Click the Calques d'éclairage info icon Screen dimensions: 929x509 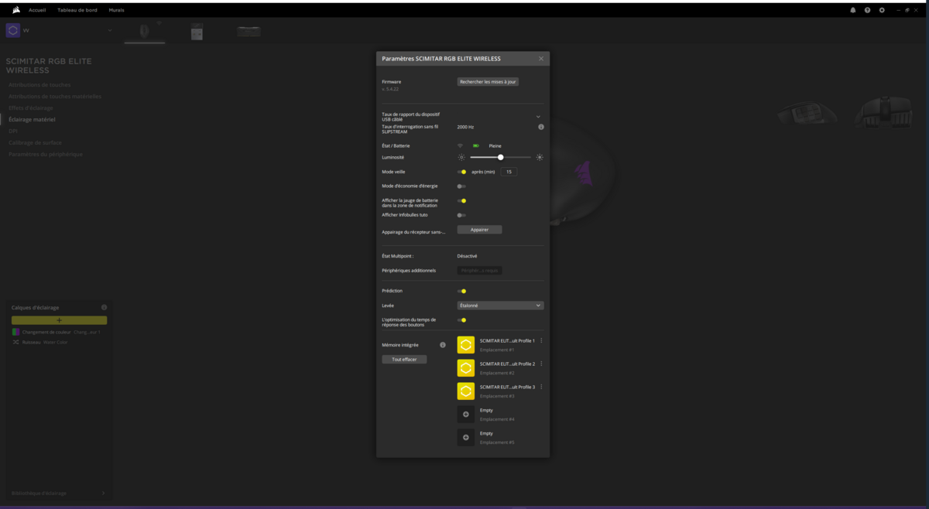point(105,307)
